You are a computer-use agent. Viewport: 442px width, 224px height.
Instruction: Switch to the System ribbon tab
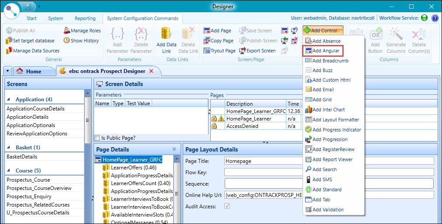tap(56, 18)
